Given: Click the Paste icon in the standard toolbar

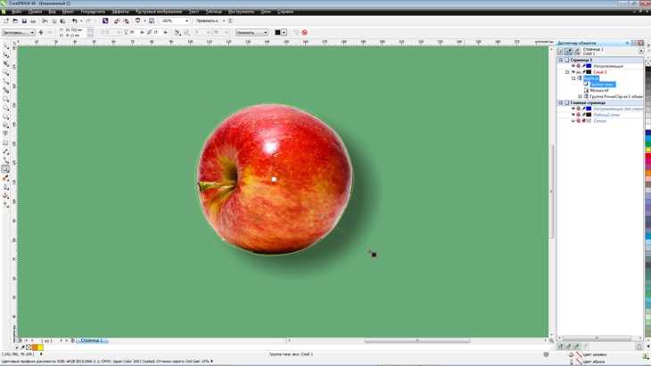Looking at the screenshot, I should tap(62, 20).
